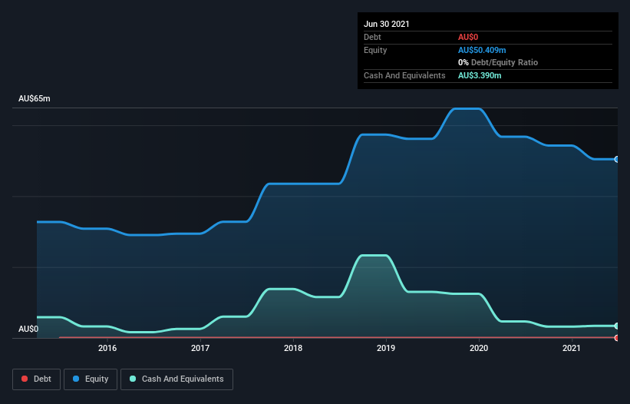Click the red Debt data point at chart end
This screenshot has height=404, width=630.
tap(617, 338)
